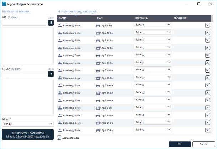Remove the Ajtó 22-Be permission row
The image size is (217, 149).
coord(207,130)
